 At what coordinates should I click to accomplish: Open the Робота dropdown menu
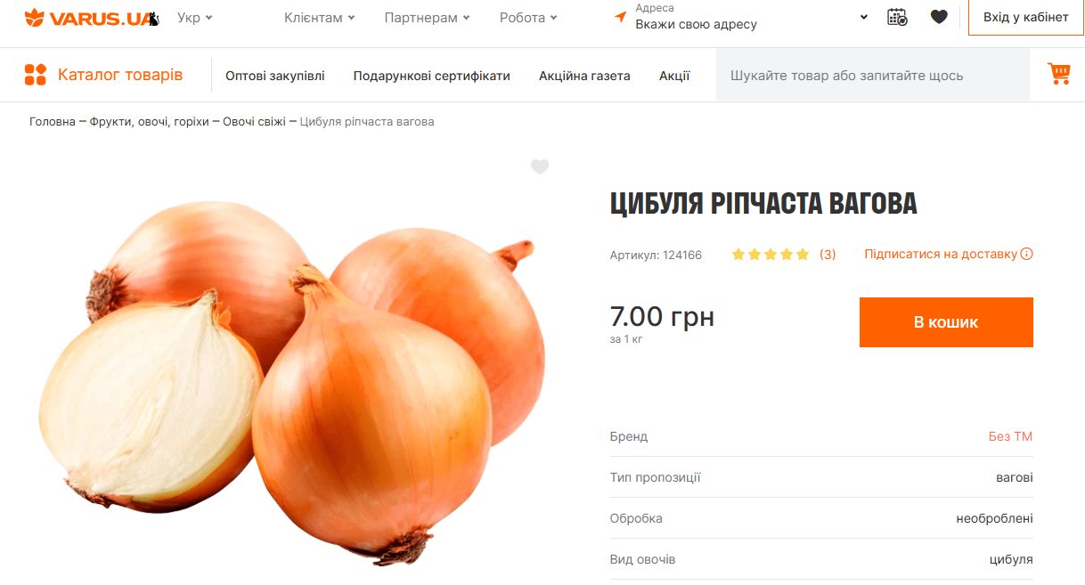click(x=529, y=18)
